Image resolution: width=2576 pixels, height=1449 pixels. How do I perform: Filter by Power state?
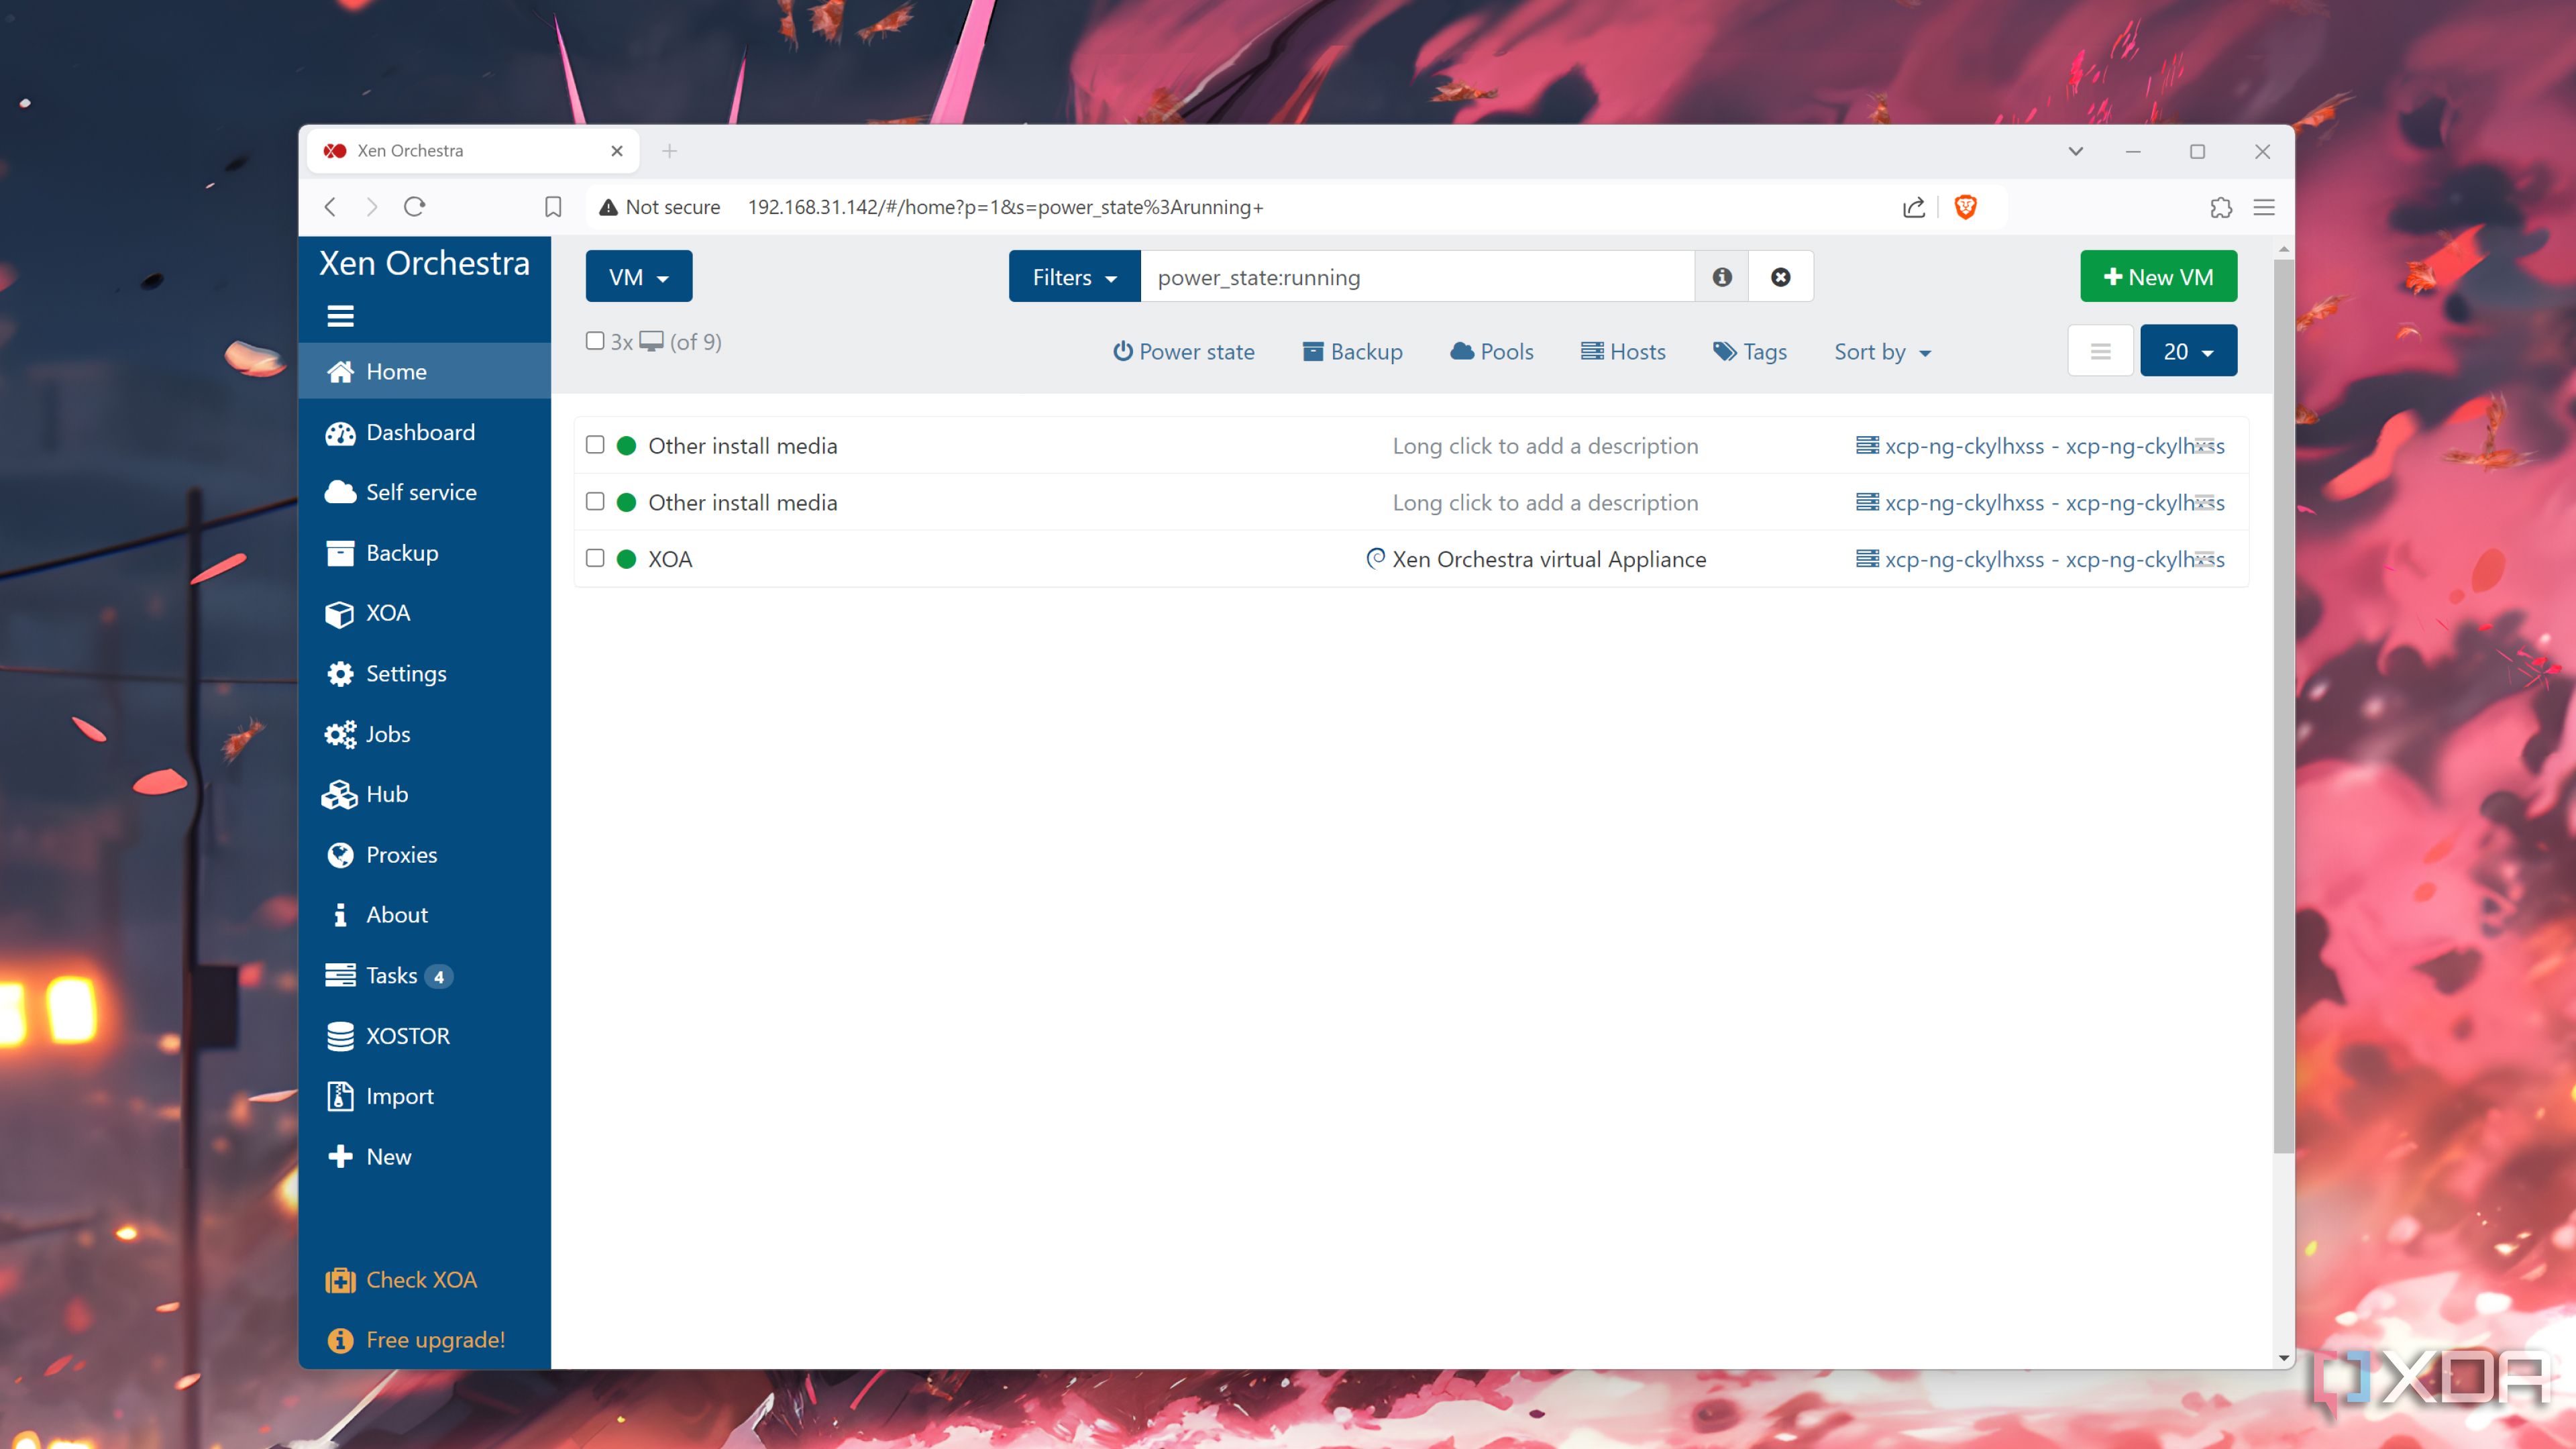(x=1183, y=352)
